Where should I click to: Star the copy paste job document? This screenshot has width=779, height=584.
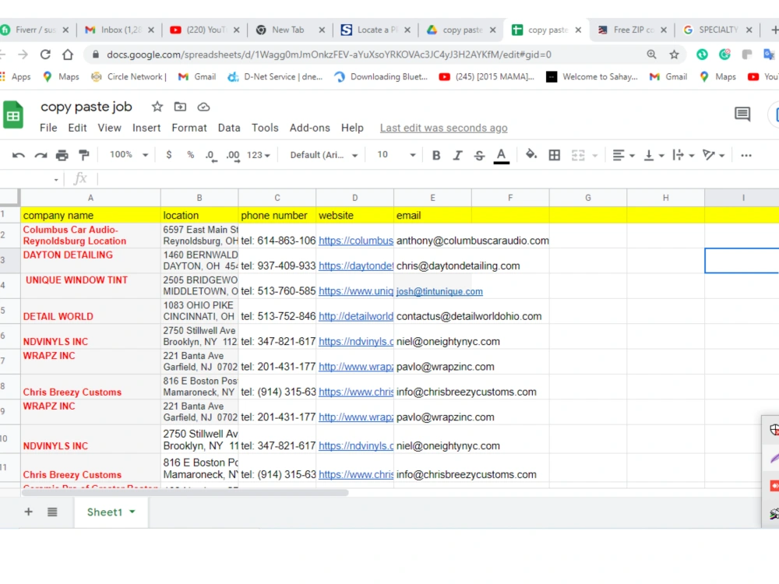[157, 107]
